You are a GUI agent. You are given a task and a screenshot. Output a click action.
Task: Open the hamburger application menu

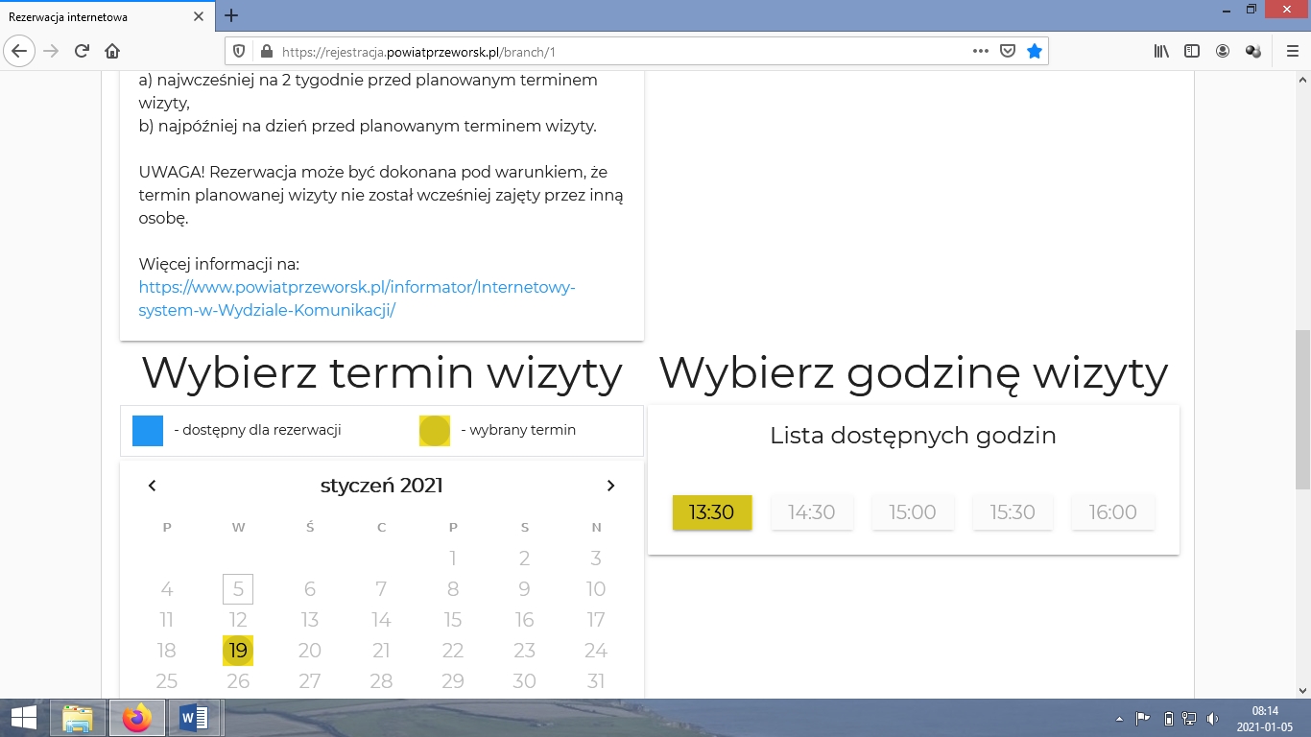click(1292, 51)
